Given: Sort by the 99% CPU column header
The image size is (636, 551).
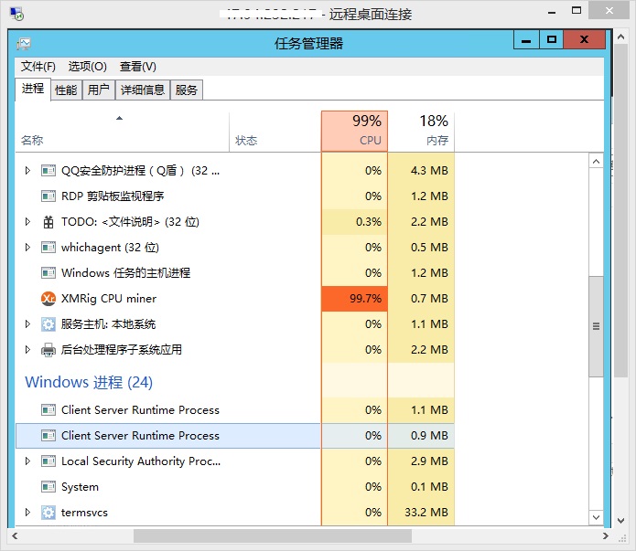Looking at the screenshot, I should pos(354,132).
